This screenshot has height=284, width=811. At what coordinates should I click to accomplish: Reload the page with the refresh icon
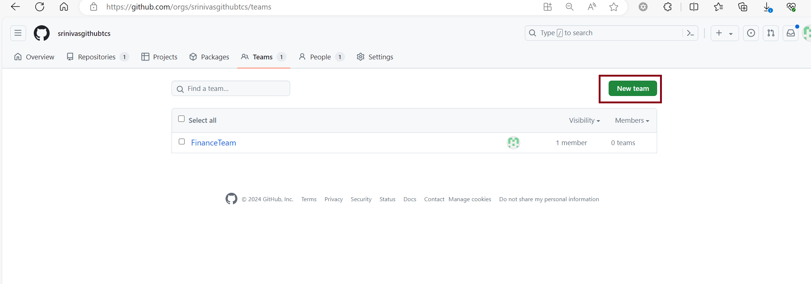(x=40, y=7)
